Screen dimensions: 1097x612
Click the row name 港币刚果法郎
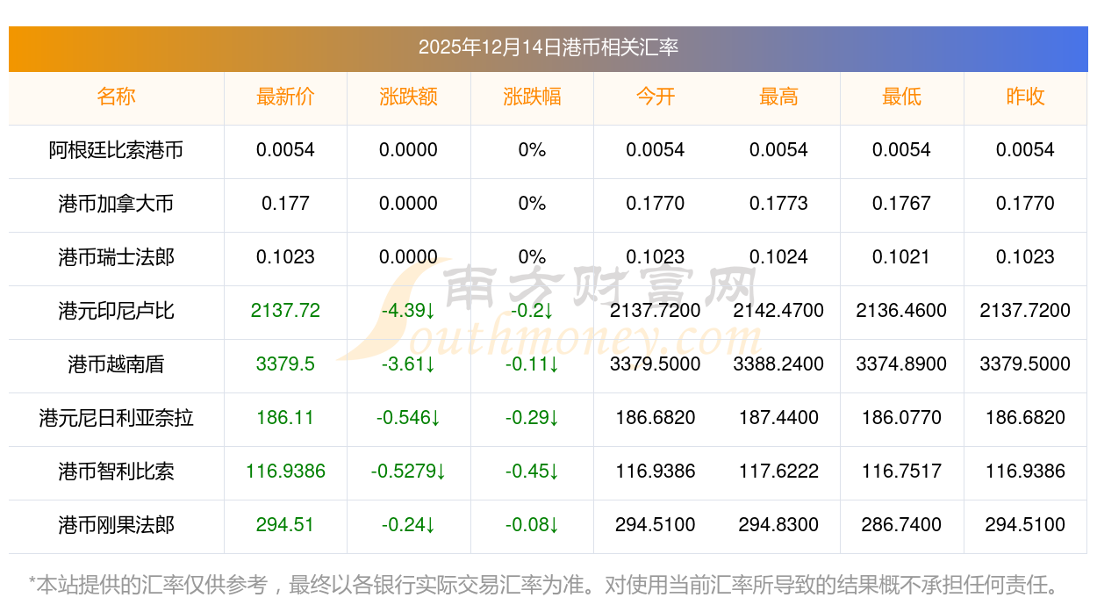(116, 525)
